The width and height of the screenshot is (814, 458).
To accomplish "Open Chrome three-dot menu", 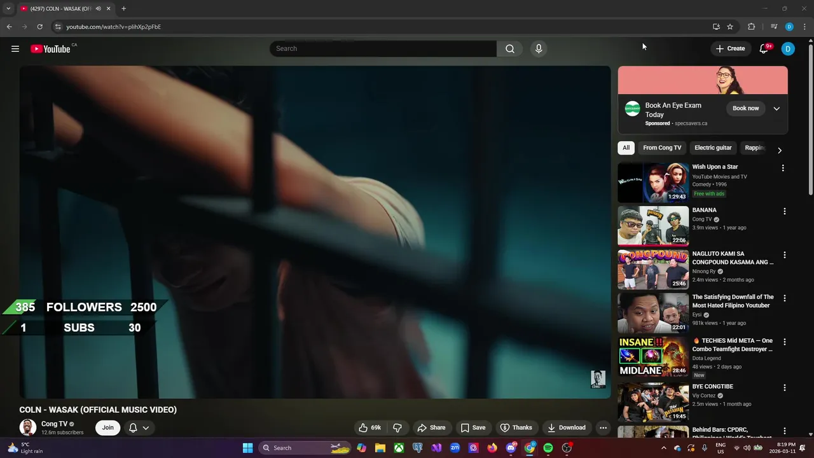I will click(x=804, y=27).
